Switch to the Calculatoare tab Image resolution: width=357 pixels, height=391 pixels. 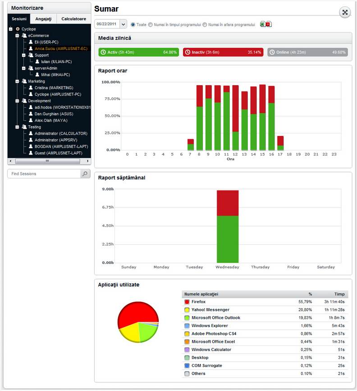[73, 19]
